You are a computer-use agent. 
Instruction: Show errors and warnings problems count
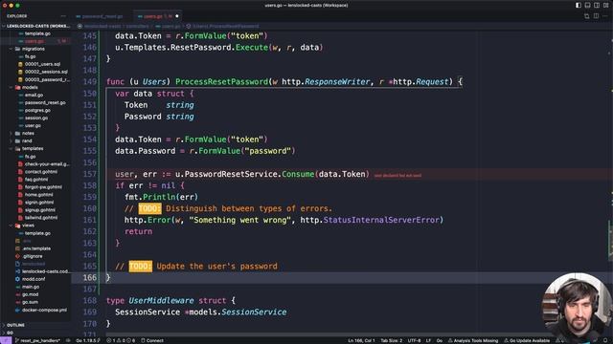(121, 340)
